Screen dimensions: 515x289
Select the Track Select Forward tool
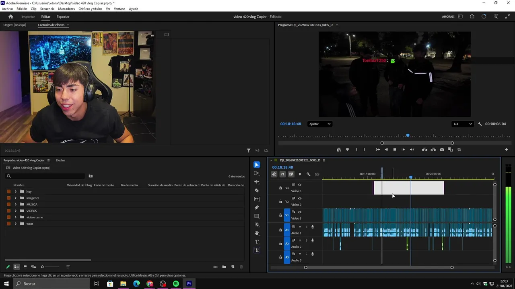(257, 173)
